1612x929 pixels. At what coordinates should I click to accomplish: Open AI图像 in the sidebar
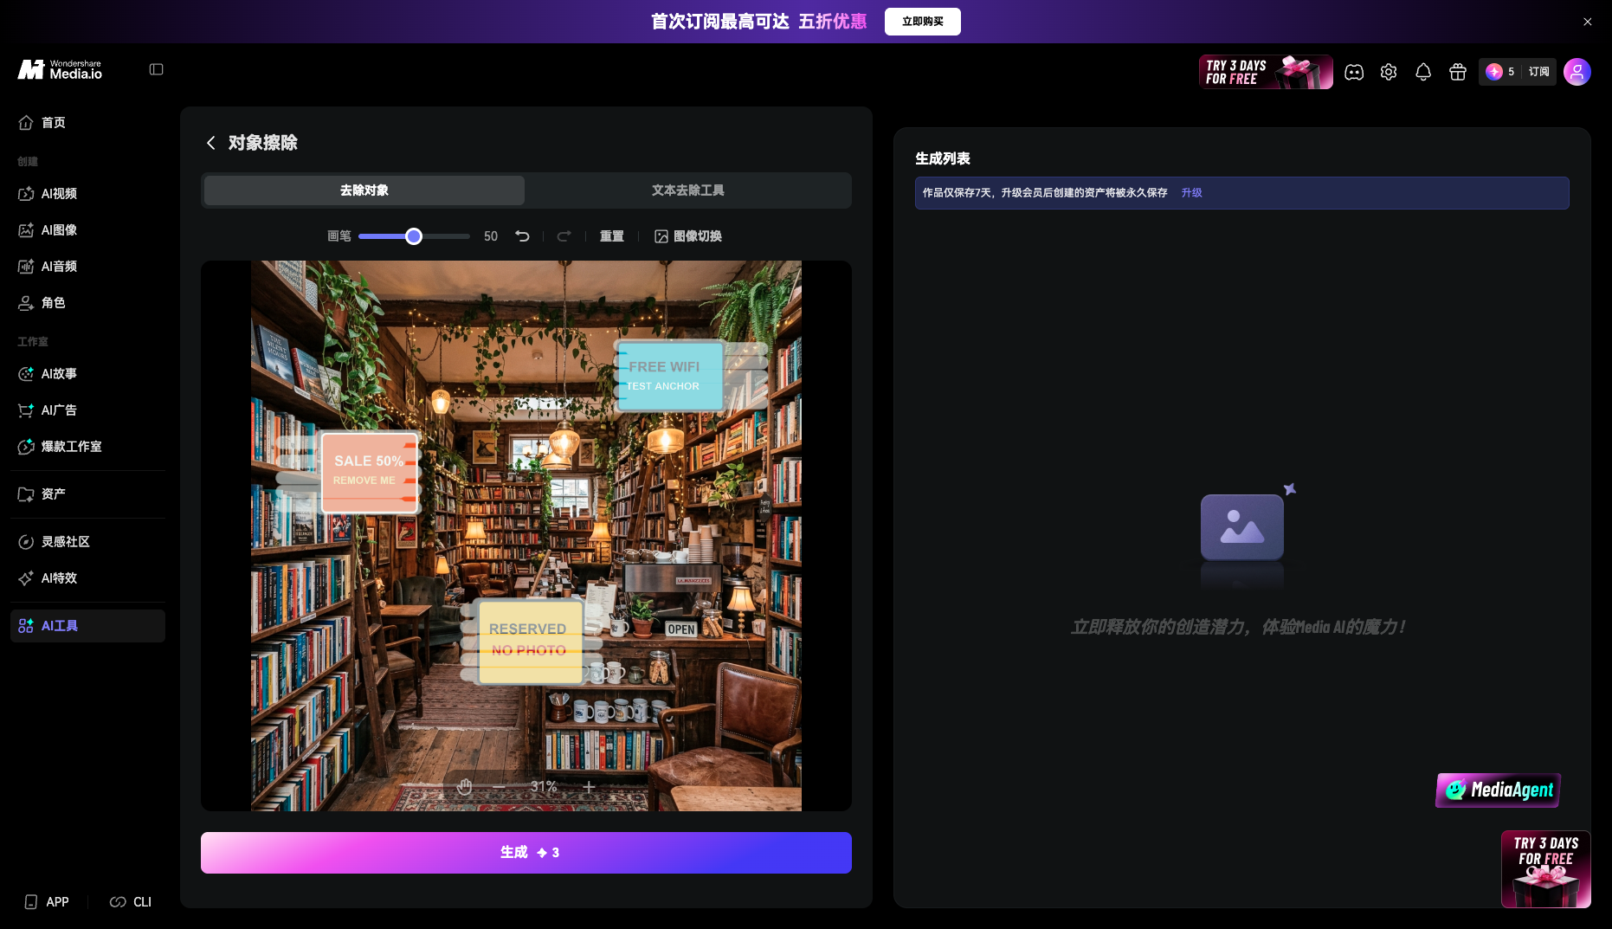(x=87, y=230)
